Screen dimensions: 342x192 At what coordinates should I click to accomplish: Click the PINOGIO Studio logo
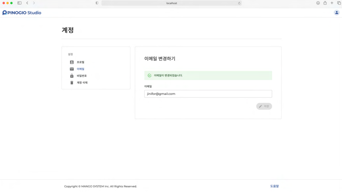(x=22, y=12)
